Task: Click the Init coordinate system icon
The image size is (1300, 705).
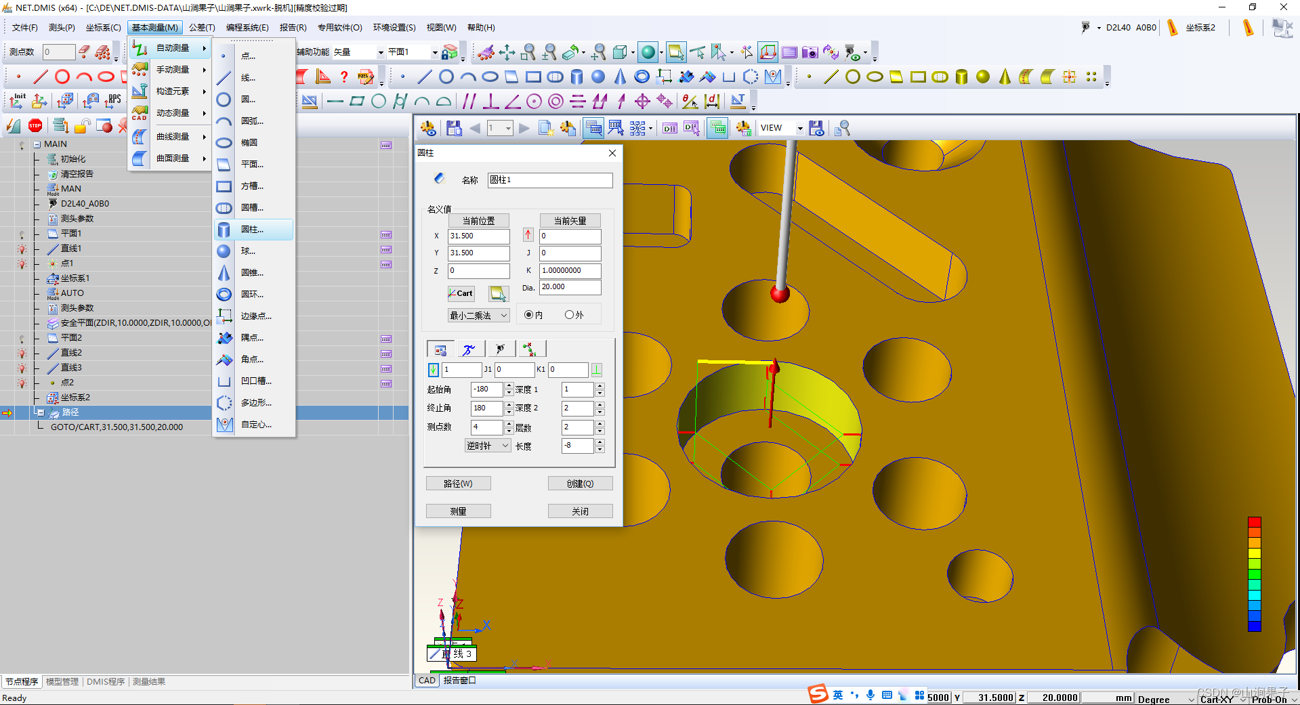Action: pos(17,101)
